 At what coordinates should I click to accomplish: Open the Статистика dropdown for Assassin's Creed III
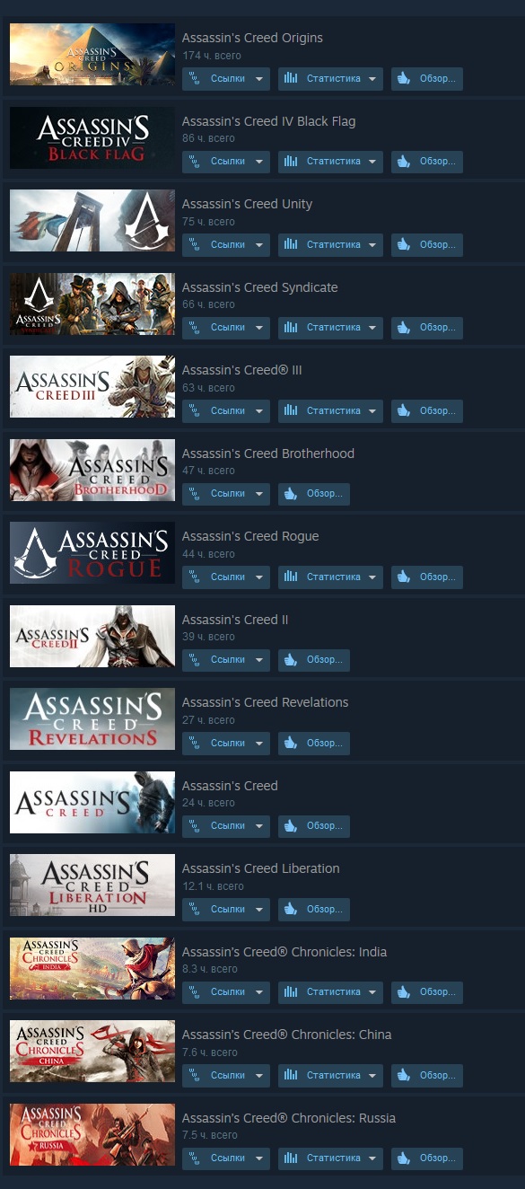tap(330, 411)
